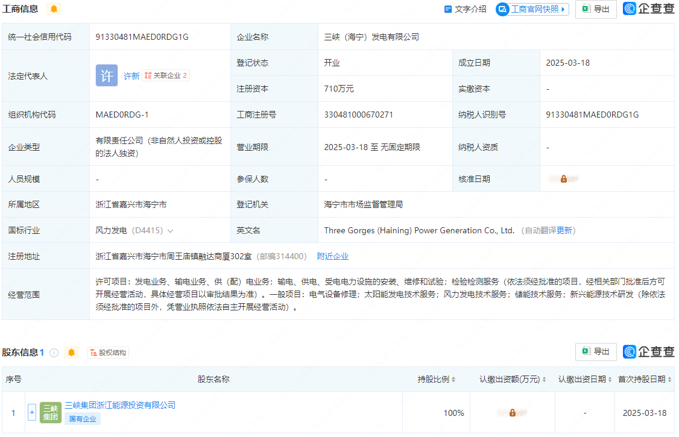This screenshot has height=437, width=679.
Task: Expand the 风力发电 (D4415) industry dropdown
Action: pos(170,231)
